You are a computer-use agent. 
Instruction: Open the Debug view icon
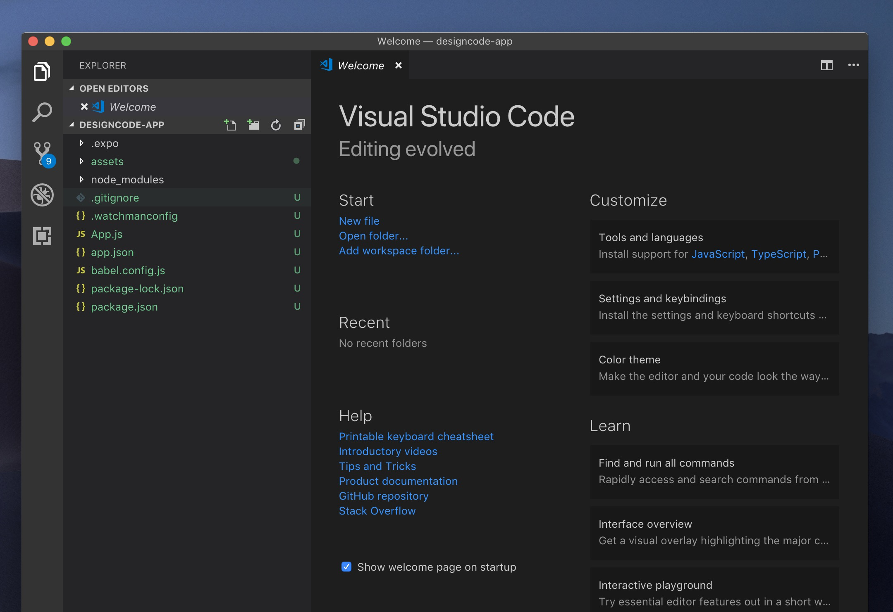coord(42,195)
